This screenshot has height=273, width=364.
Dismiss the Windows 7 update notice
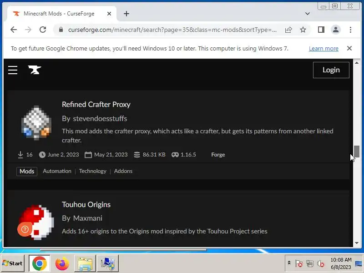point(349,48)
